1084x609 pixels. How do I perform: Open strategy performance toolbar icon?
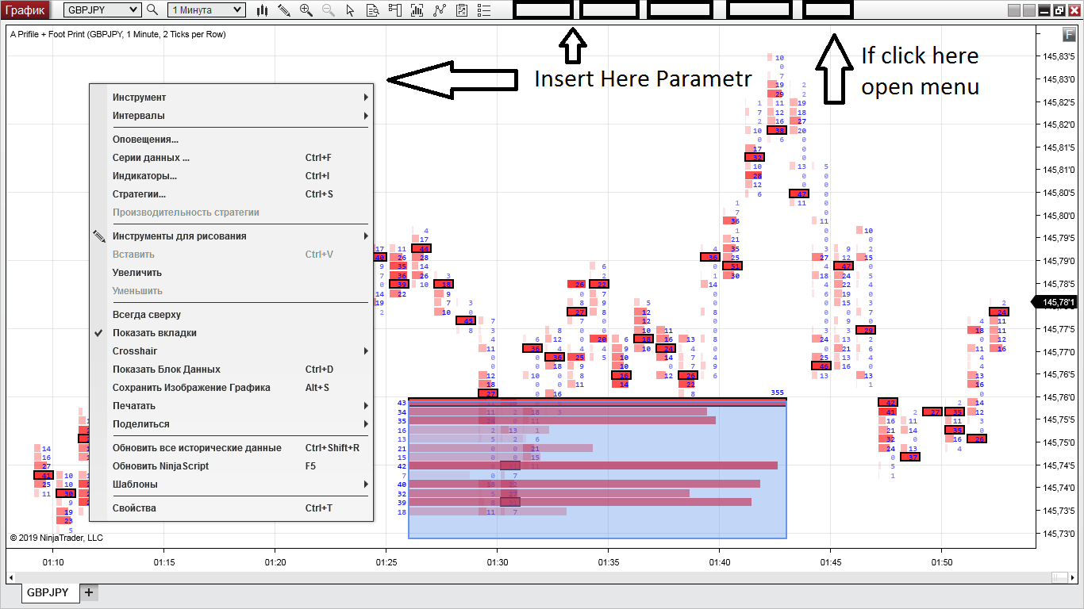pyautogui.click(x=462, y=10)
